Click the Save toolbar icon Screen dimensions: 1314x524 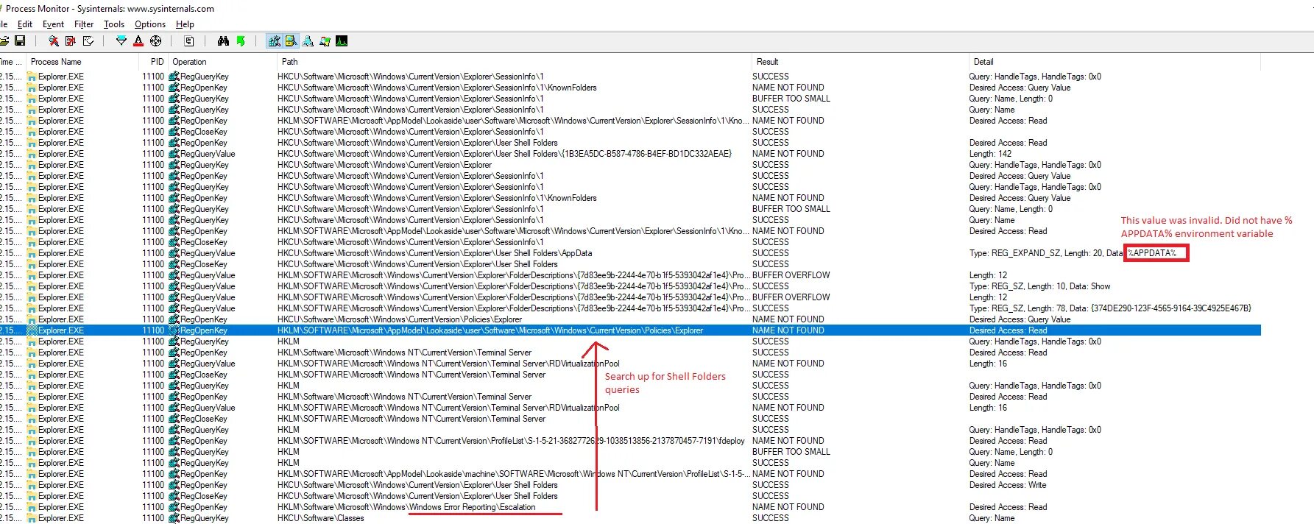20,41
